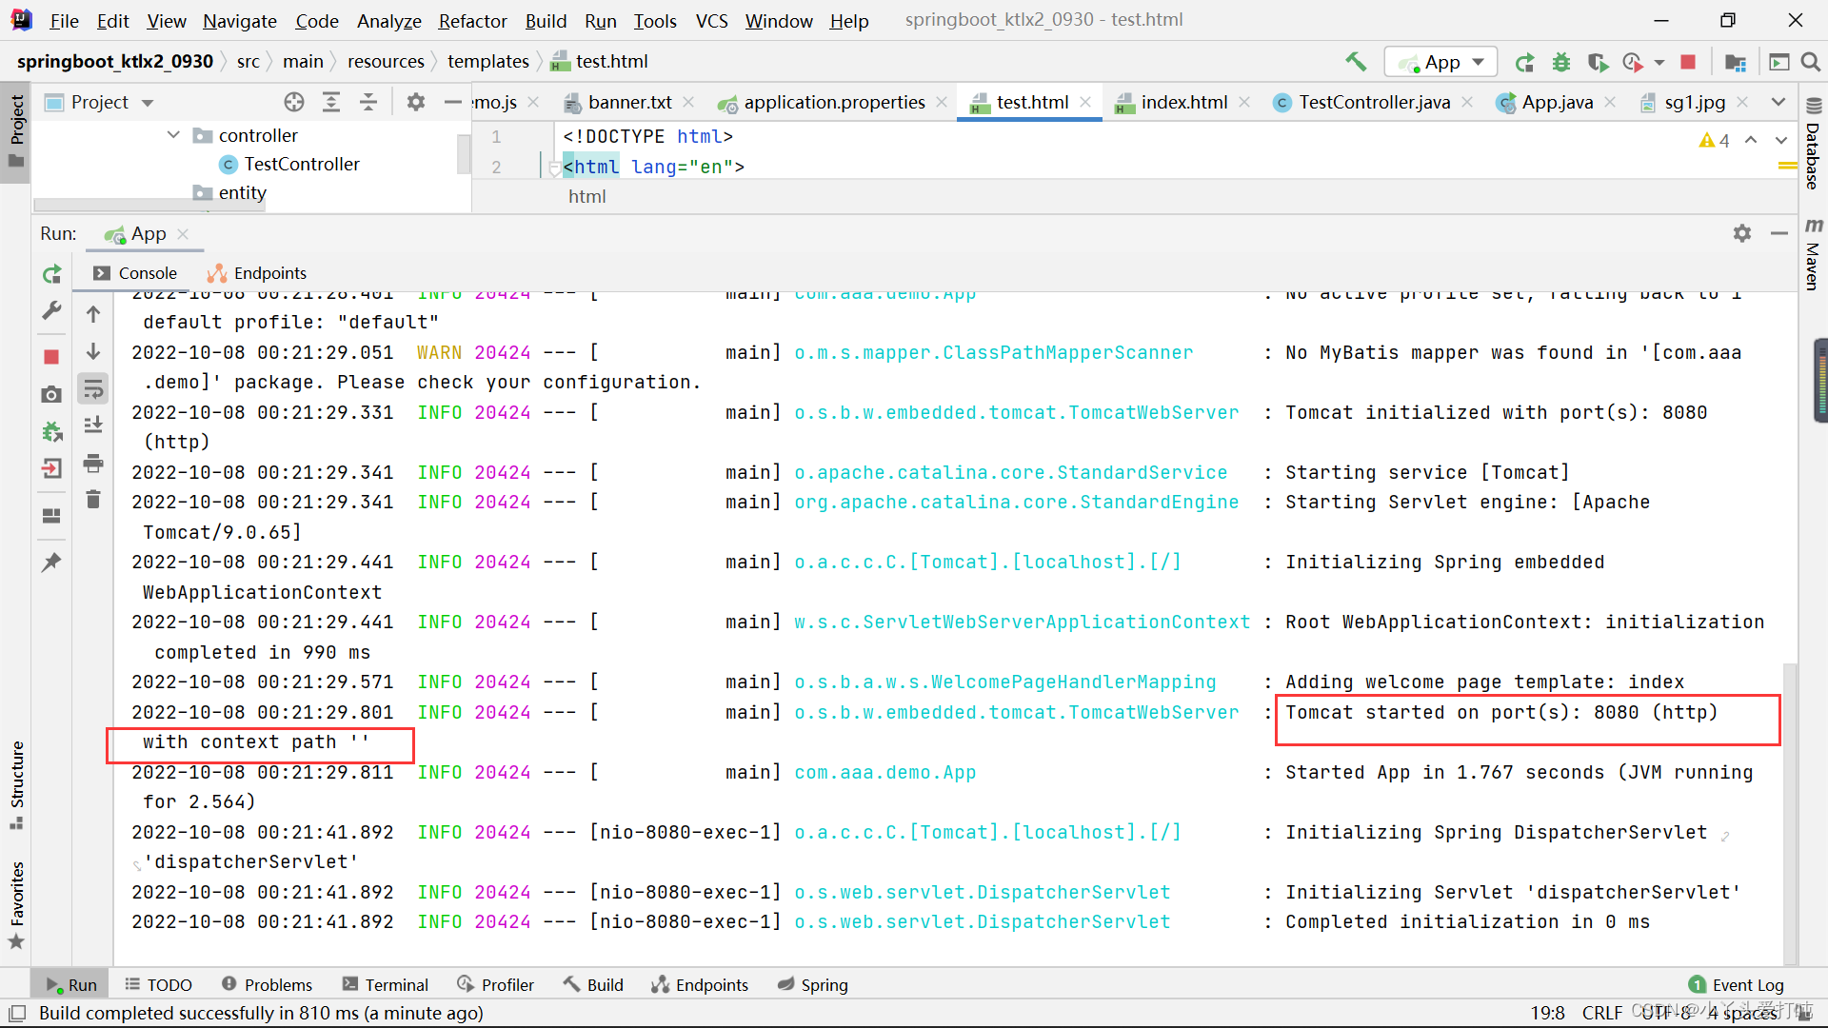This screenshot has height=1028, width=1828.
Task: Open the profiler run options dropdown arrow
Action: tap(1659, 63)
